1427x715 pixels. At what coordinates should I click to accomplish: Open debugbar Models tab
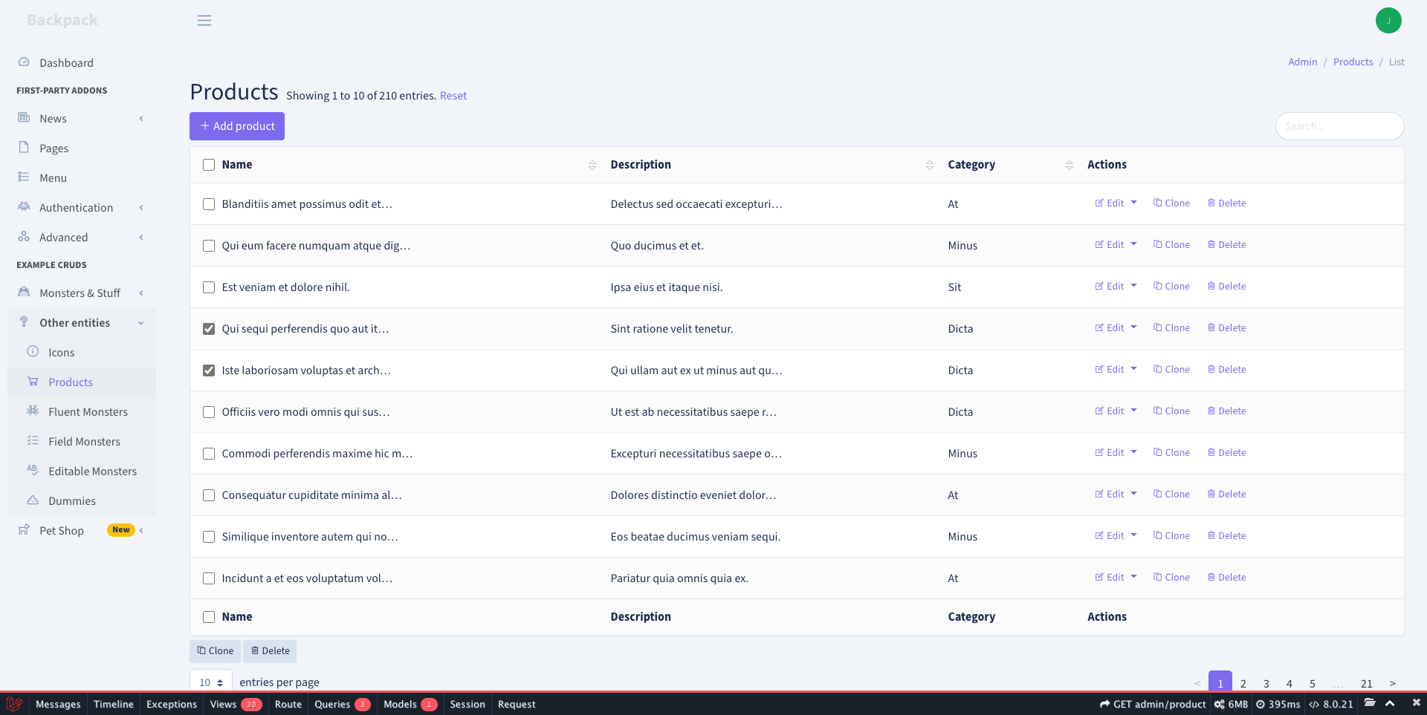coord(410,704)
